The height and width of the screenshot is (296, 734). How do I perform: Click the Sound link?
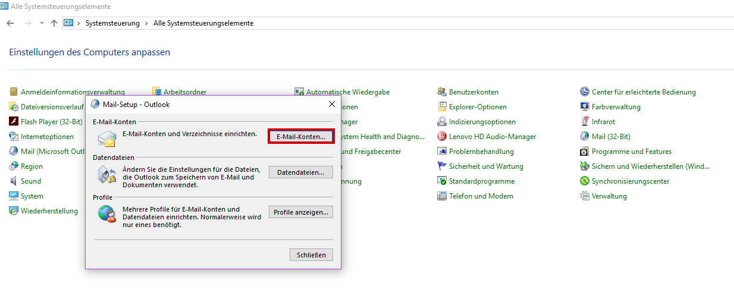tap(31, 181)
